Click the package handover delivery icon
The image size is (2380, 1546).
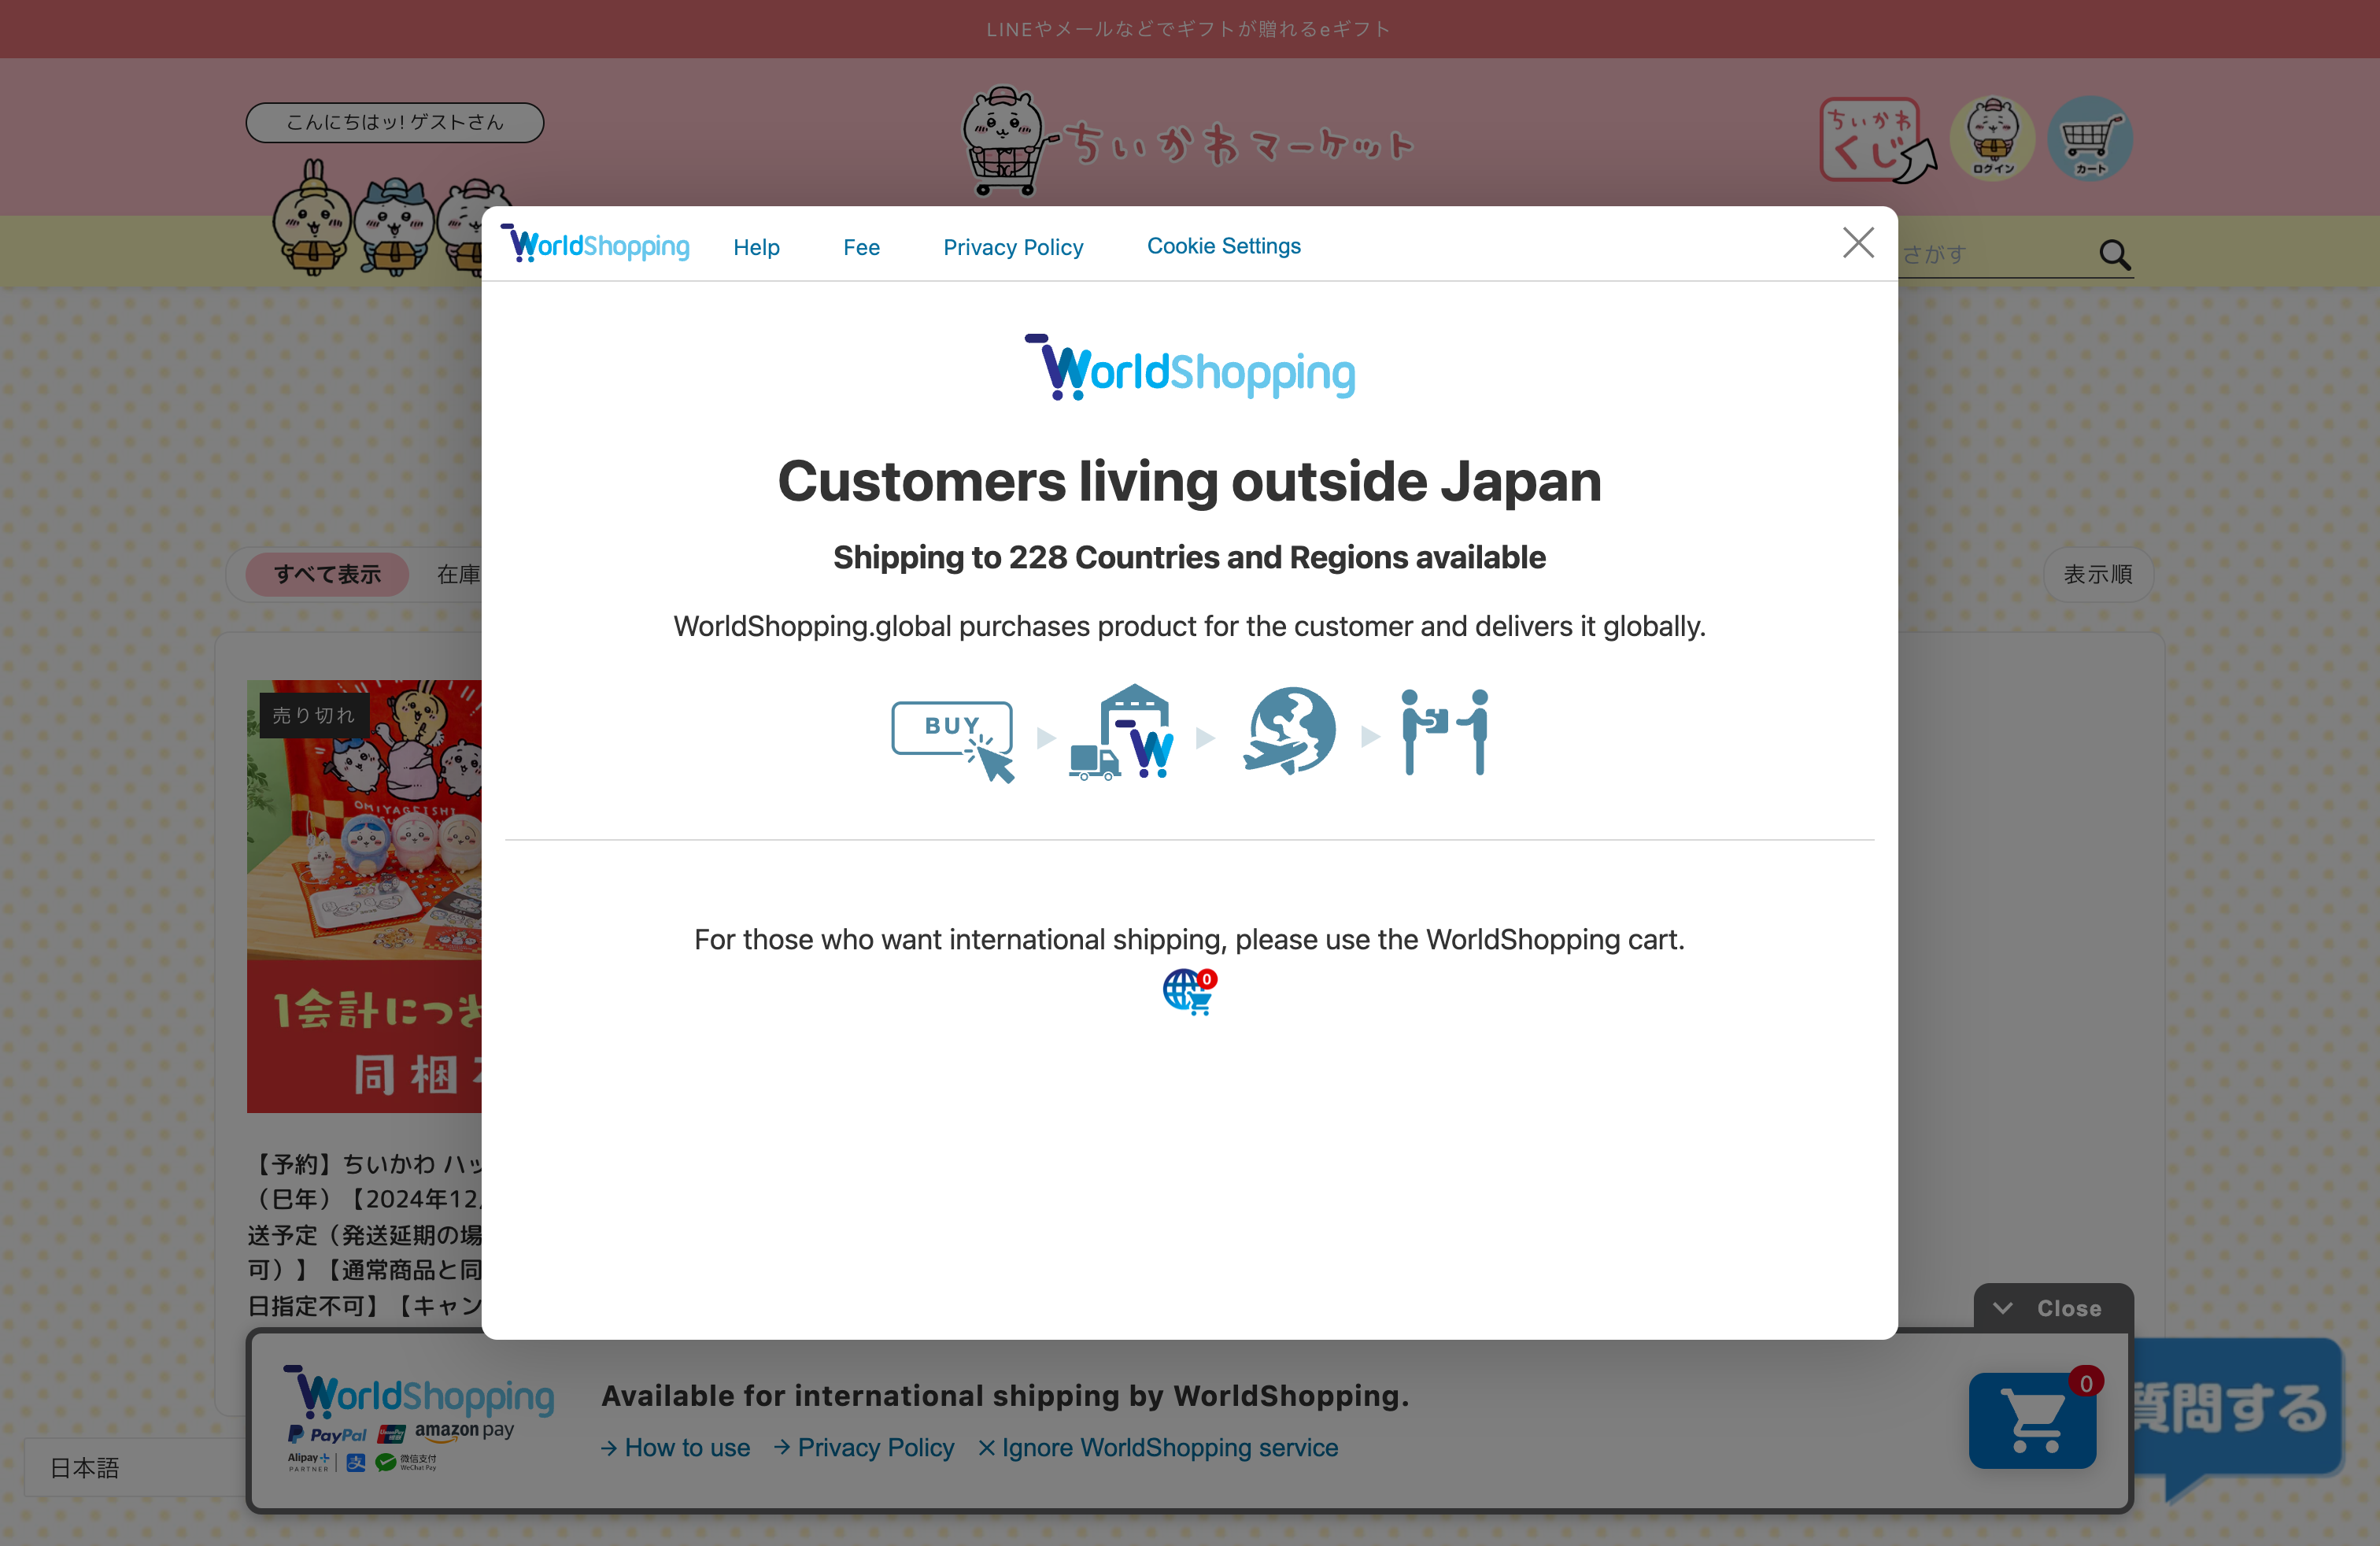coord(1444,732)
